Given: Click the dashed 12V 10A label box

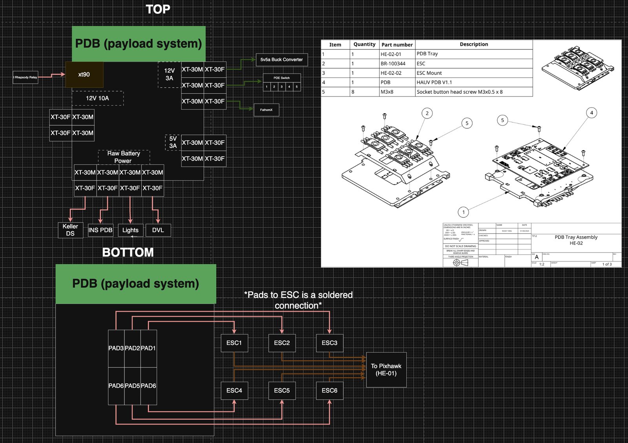Looking at the screenshot, I should [x=98, y=98].
